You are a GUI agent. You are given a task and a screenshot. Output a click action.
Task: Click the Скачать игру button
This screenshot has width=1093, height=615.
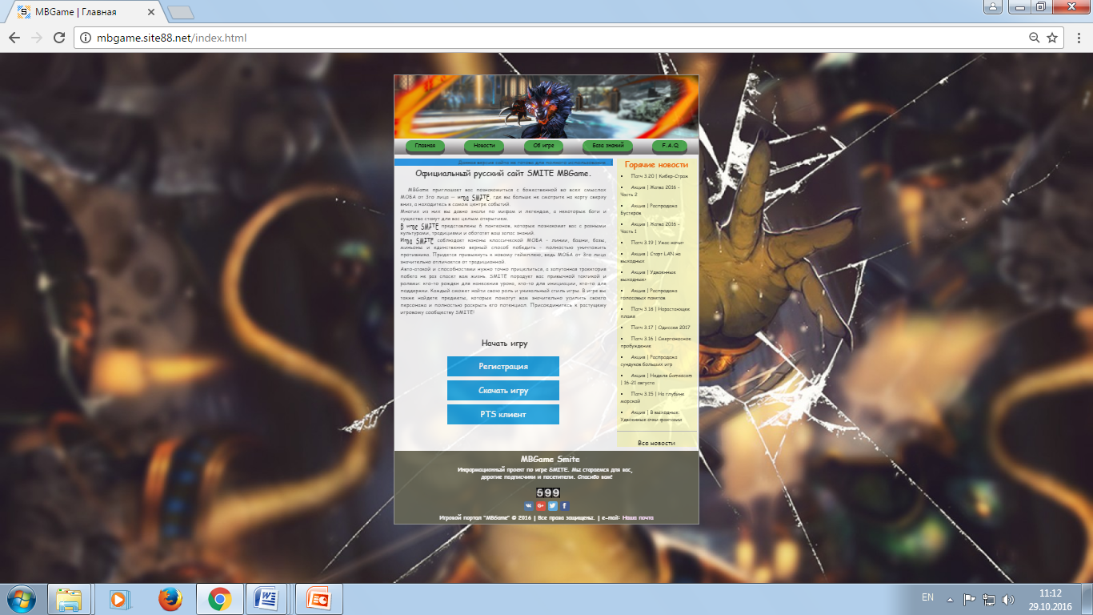tap(503, 390)
